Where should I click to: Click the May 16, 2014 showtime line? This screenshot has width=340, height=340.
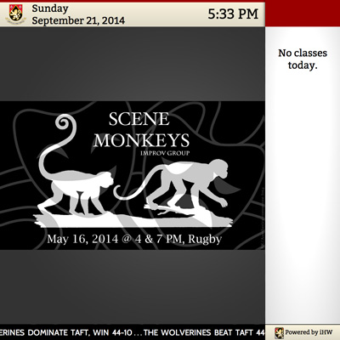[134, 239]
